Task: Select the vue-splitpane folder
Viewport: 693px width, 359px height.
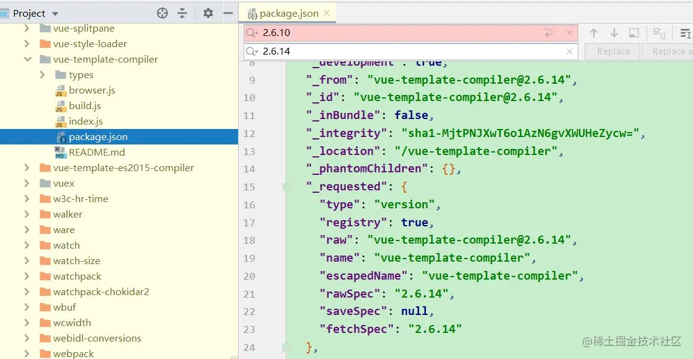Action: (84, 29)
